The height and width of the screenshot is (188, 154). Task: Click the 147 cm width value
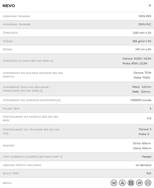(143, 49)
